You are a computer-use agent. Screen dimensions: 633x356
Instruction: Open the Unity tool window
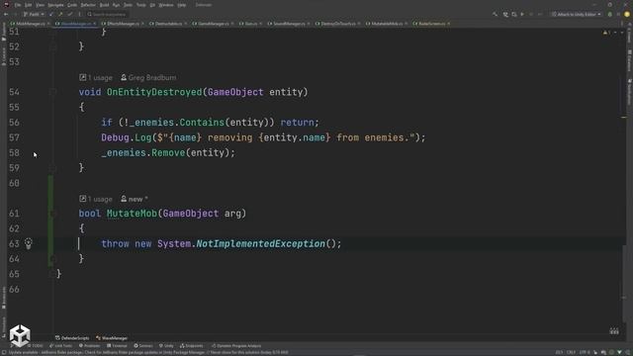coord(166,346)
